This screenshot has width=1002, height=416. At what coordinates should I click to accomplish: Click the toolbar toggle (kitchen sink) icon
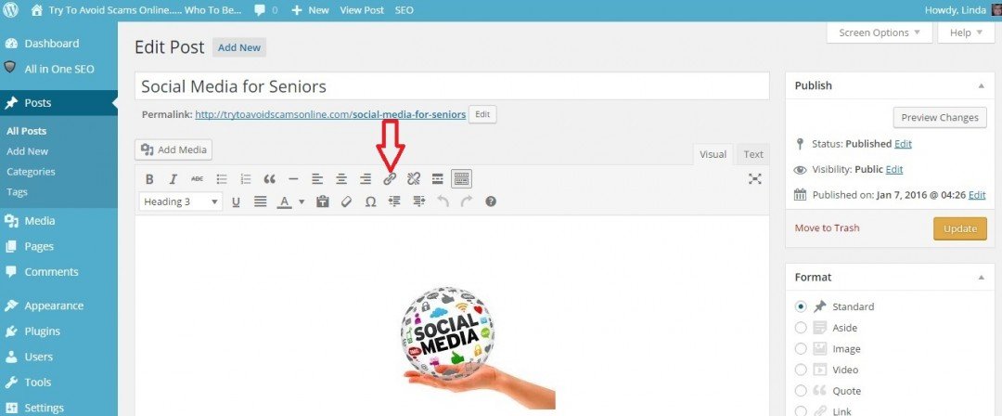pyautogui.click(x=461, y=178)
